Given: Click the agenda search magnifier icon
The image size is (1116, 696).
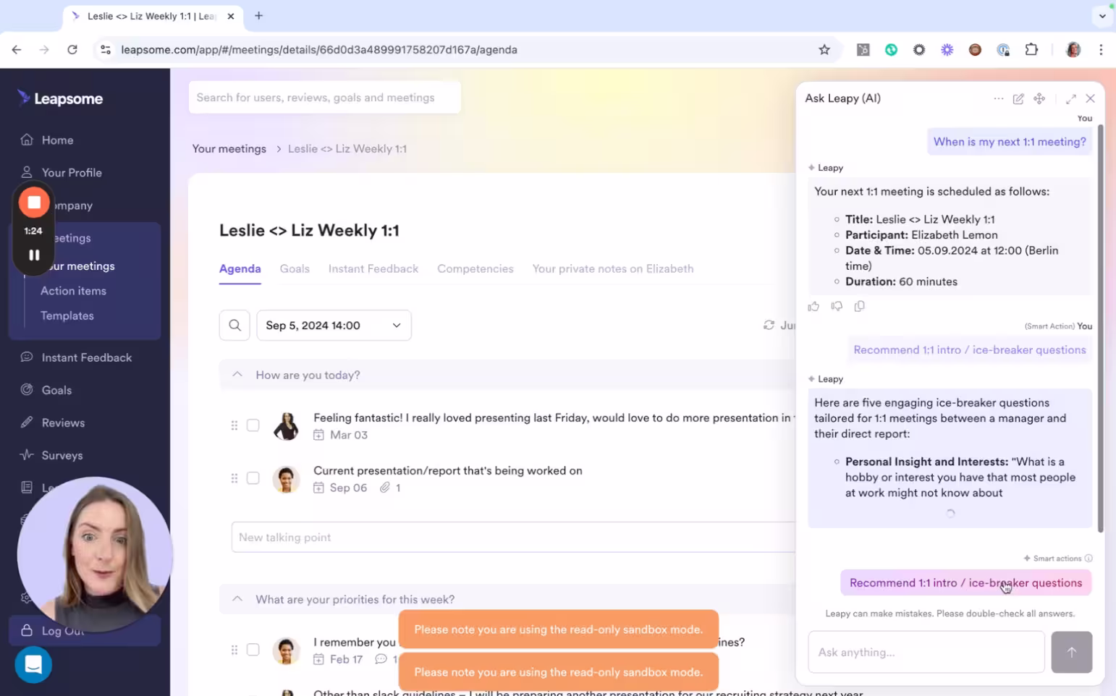Looking at the screenshot, I should [x=234, y=326].
